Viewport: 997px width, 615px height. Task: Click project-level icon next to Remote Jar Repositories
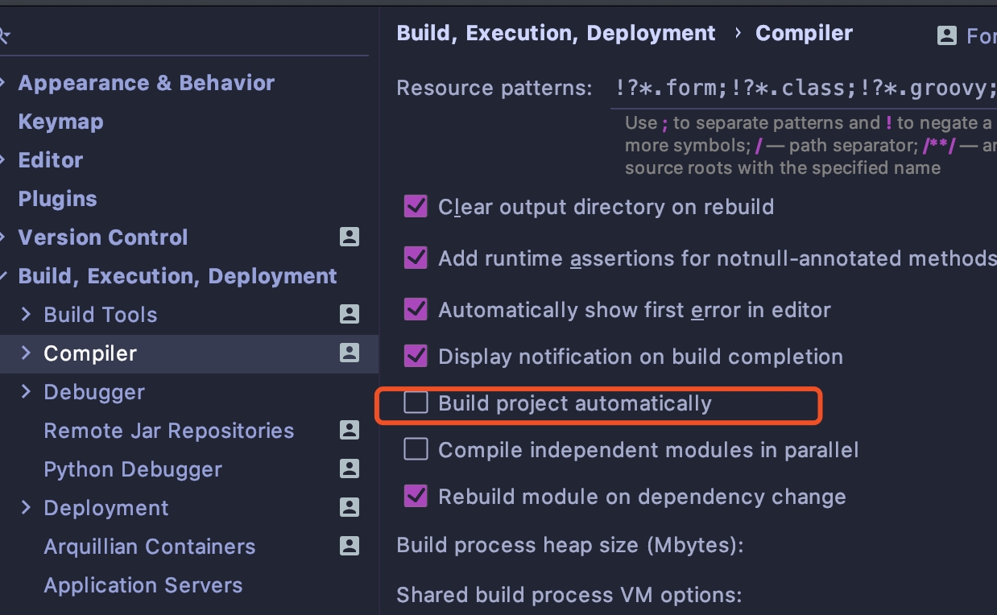349,430
